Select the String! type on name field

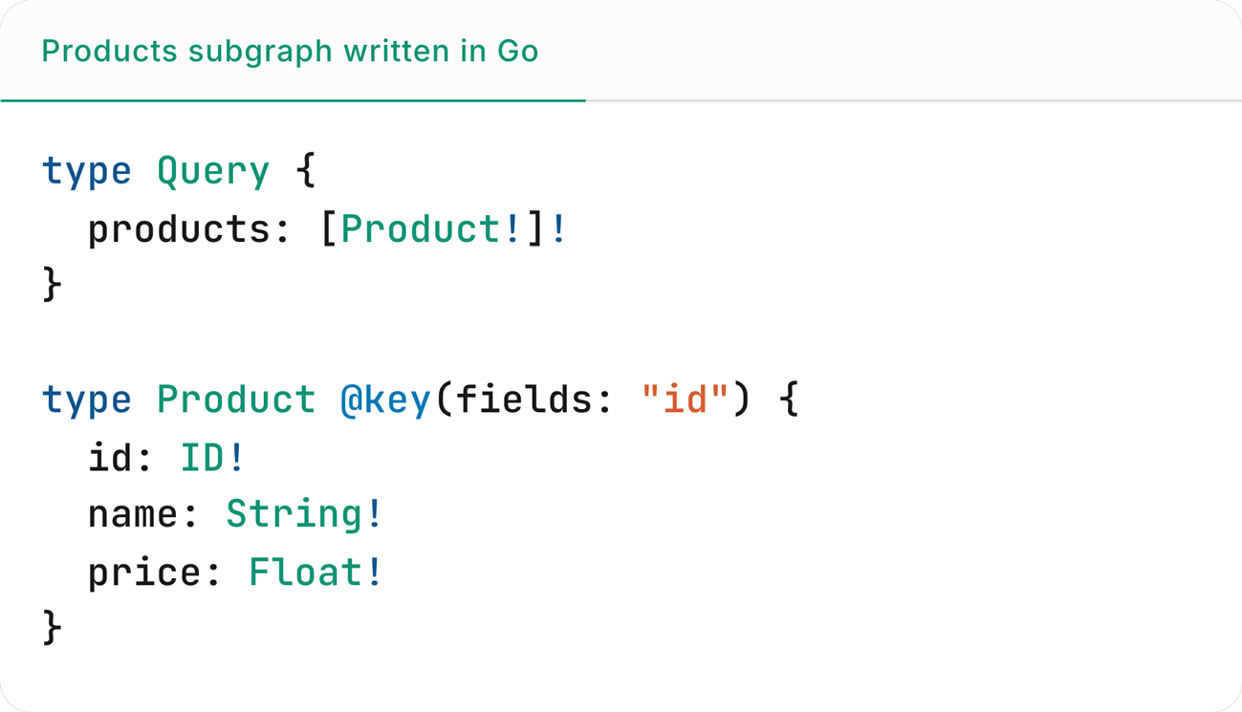302,514
